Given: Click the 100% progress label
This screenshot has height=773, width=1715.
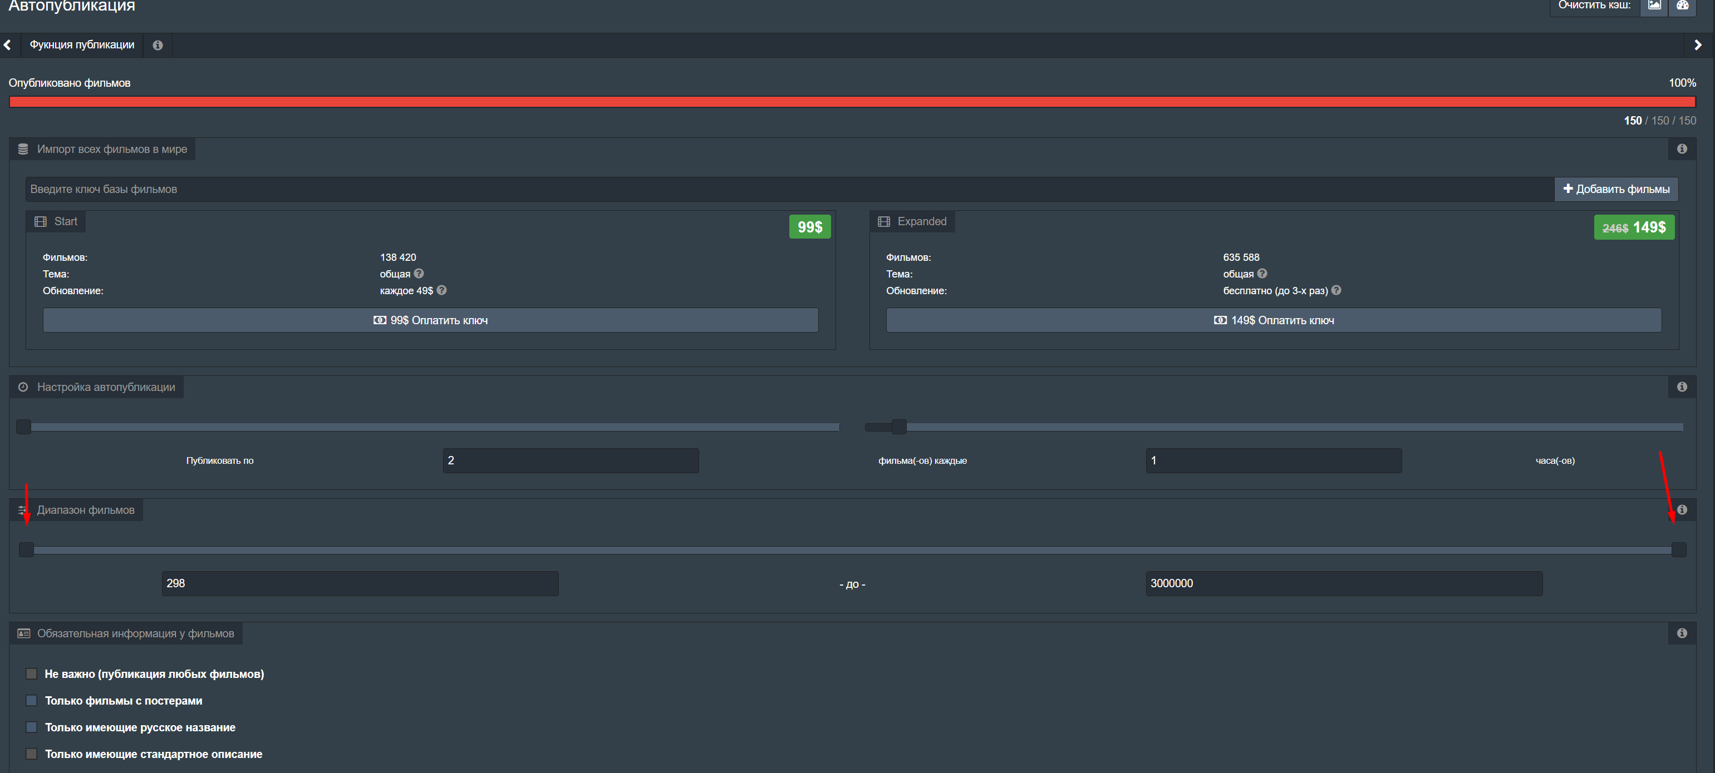Looking at the screenshot, I should click(1682, 83).
